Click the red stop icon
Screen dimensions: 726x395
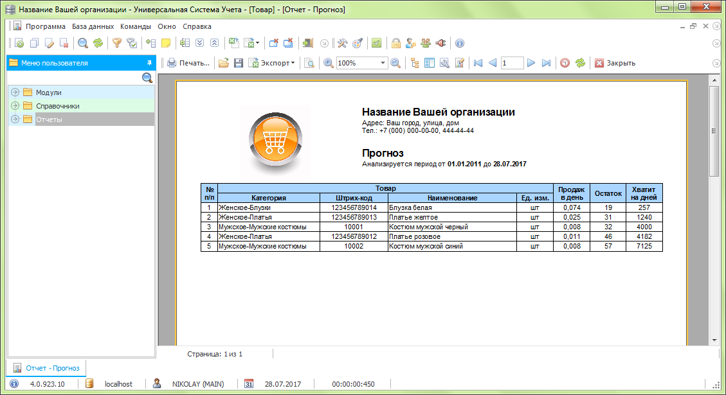pyautogui.click(x=565, y=63)
